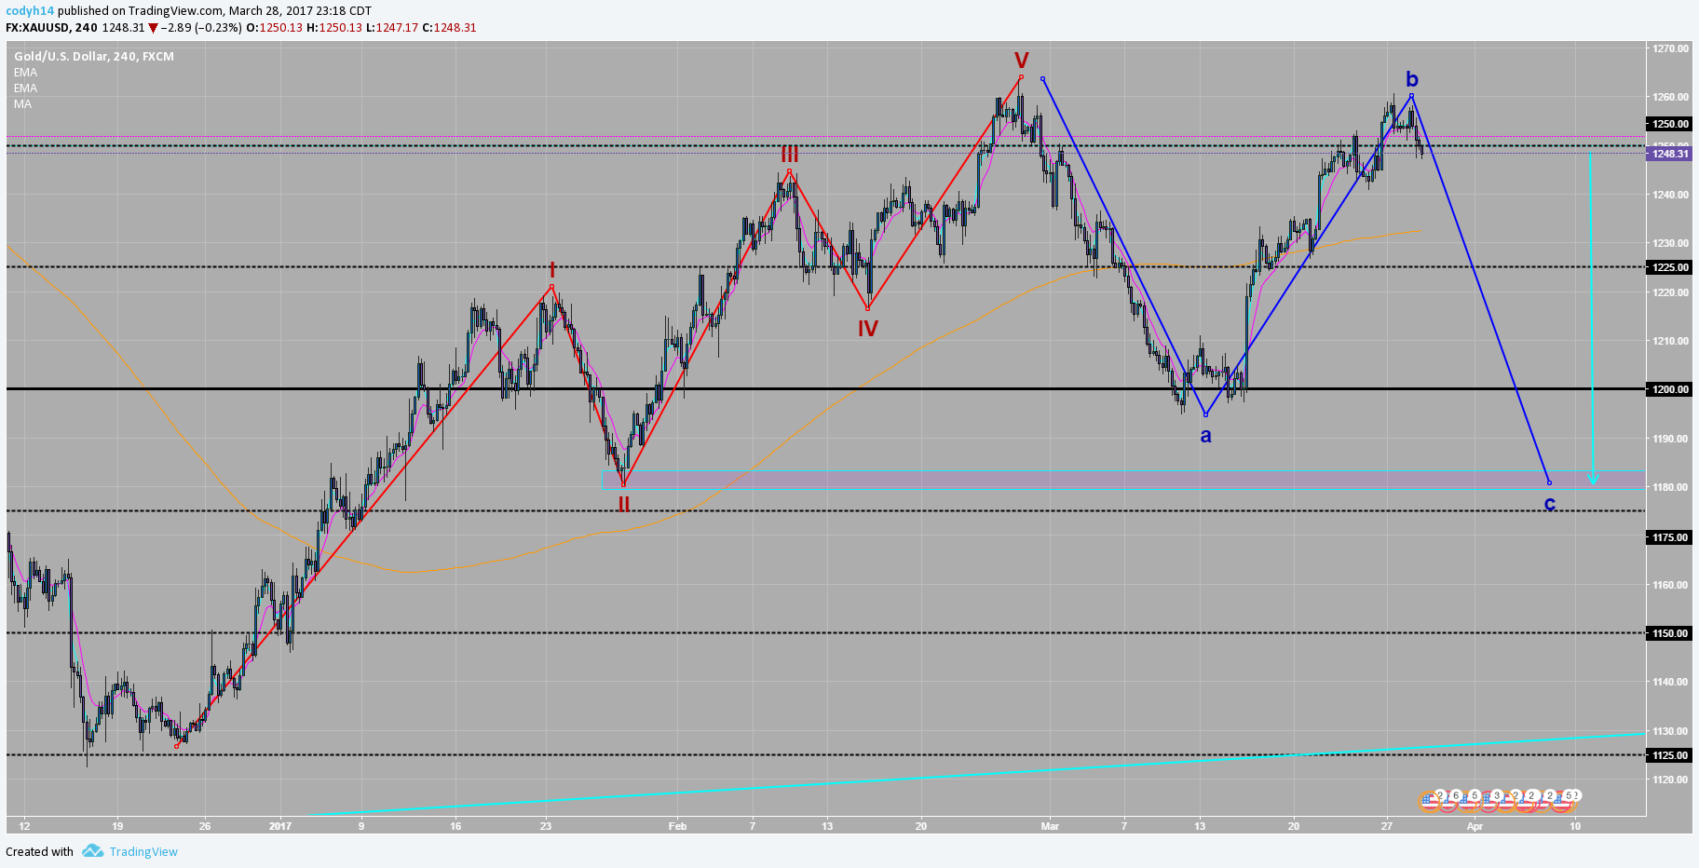This screenshot has width=1699, height=868.
Task: Click the open value O:1250.13
Action: click(x=274, y=28)
